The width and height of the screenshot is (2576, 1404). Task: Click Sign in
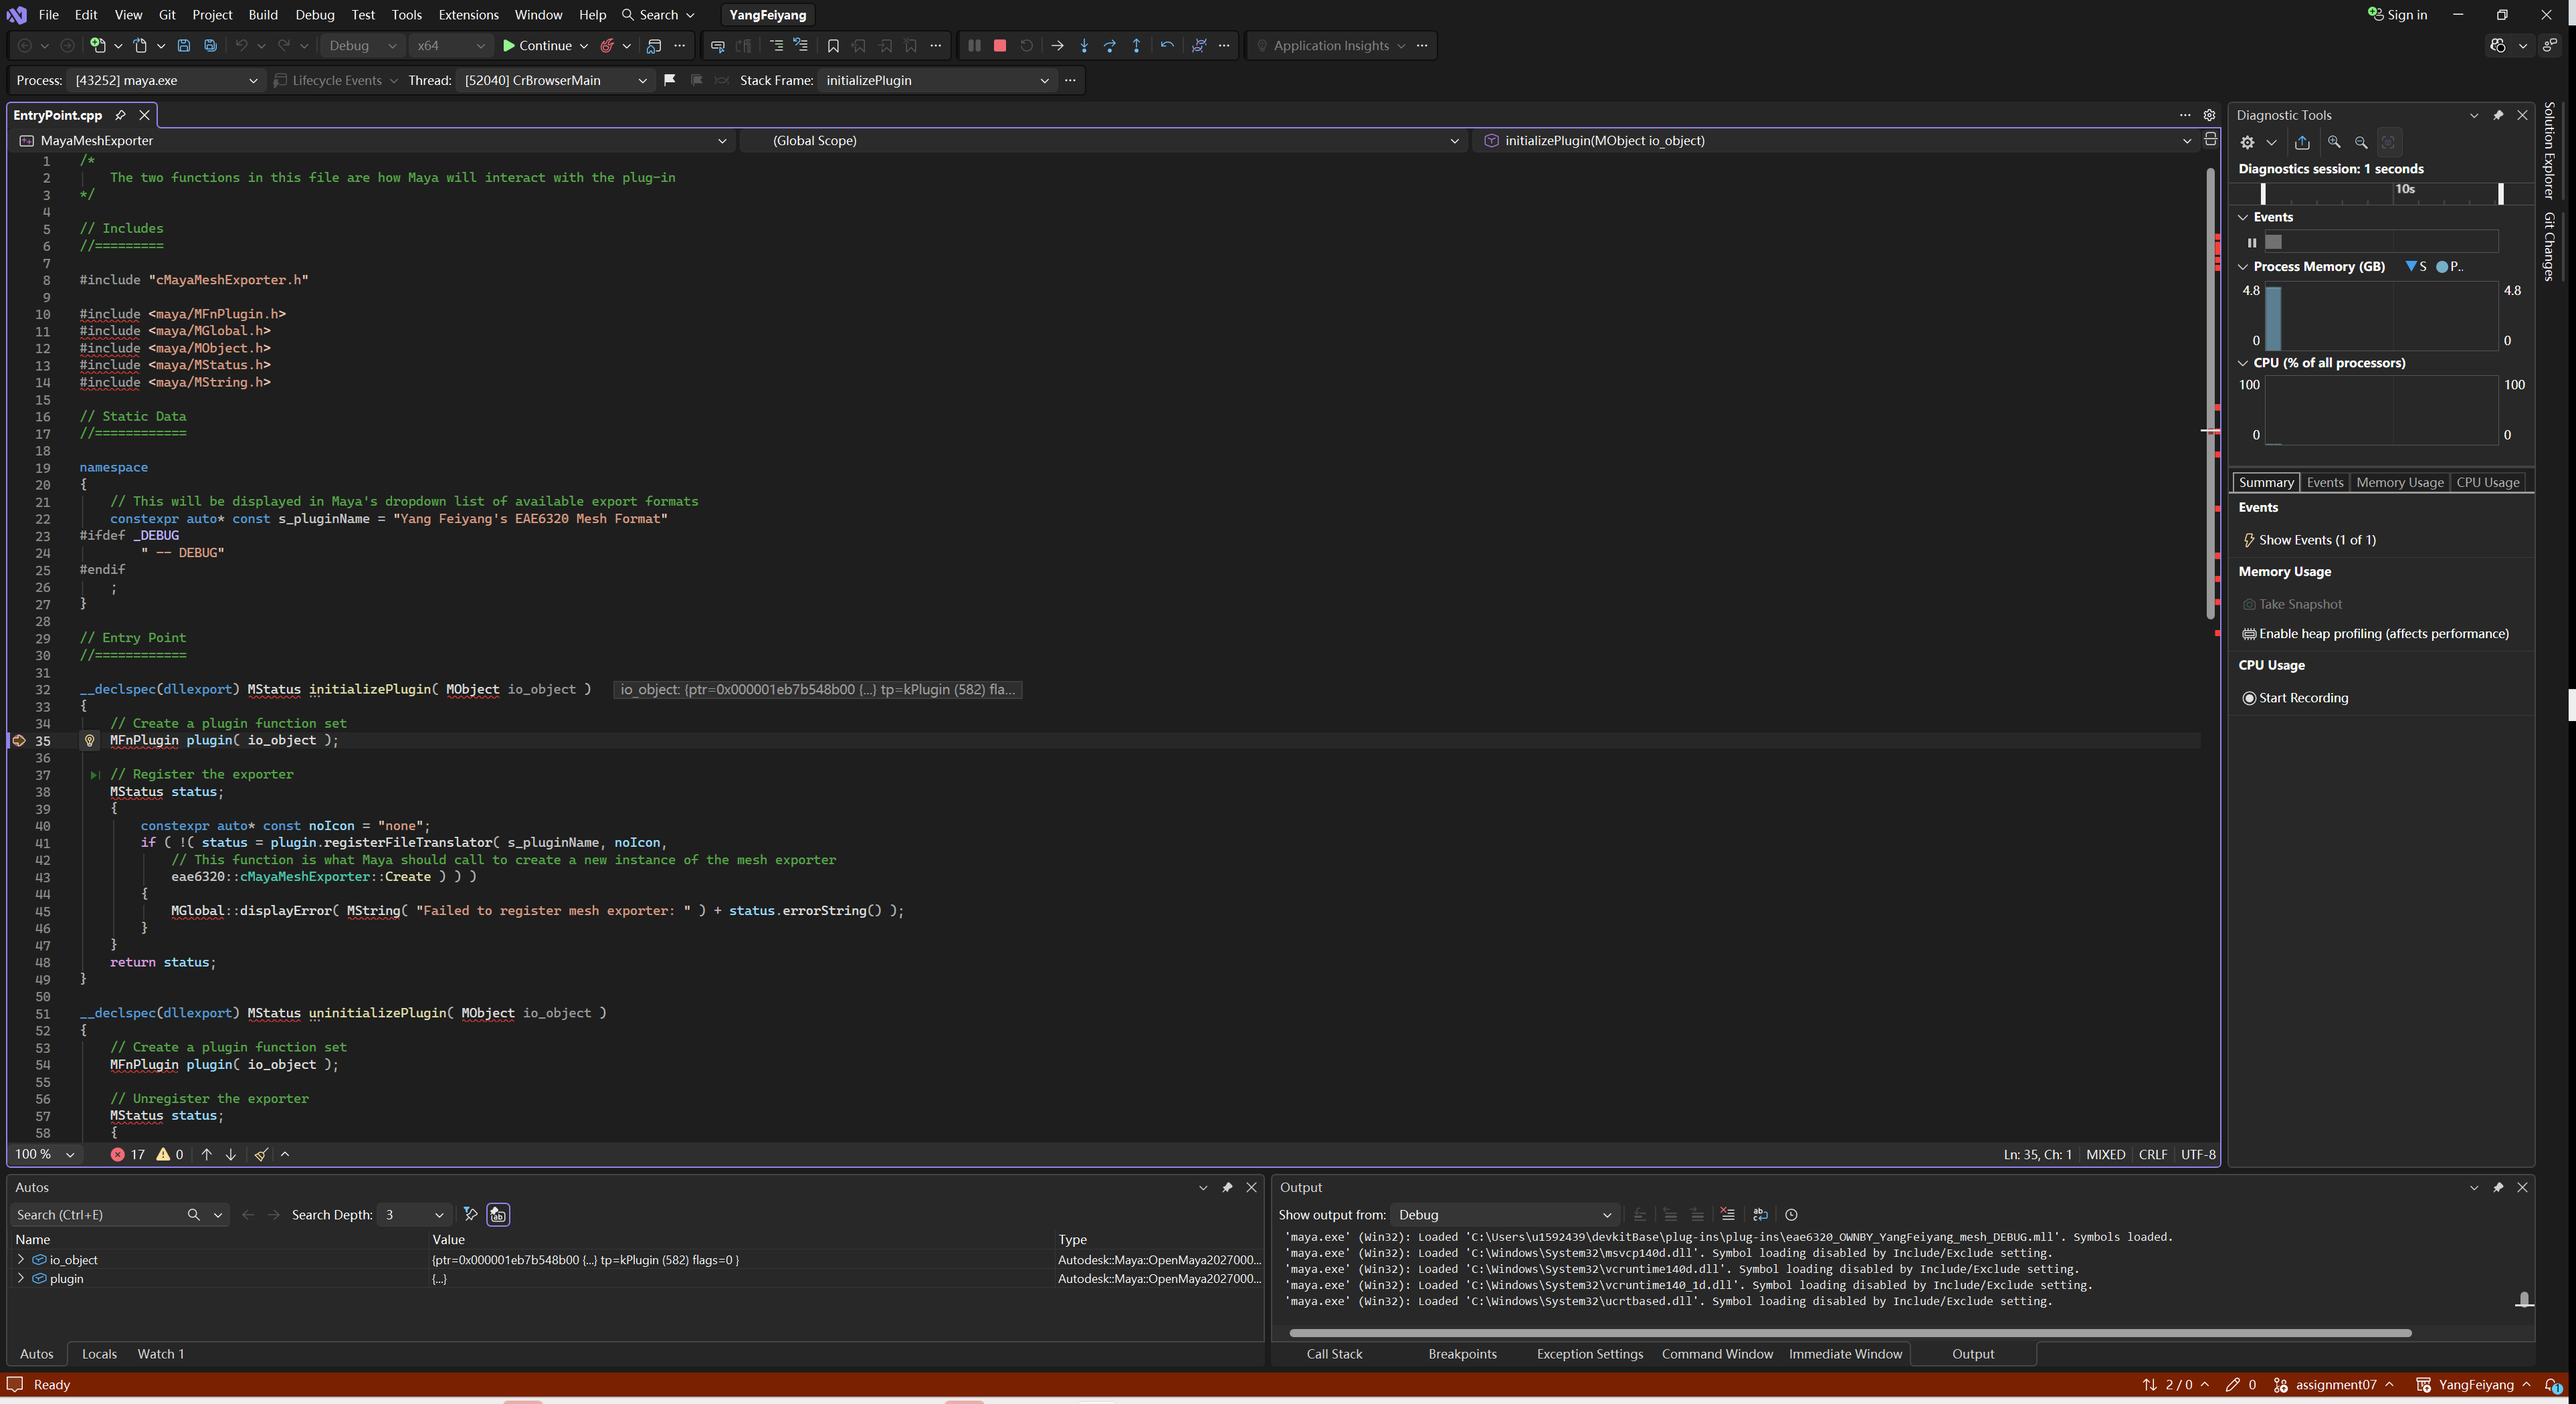tap(2398, 15)
